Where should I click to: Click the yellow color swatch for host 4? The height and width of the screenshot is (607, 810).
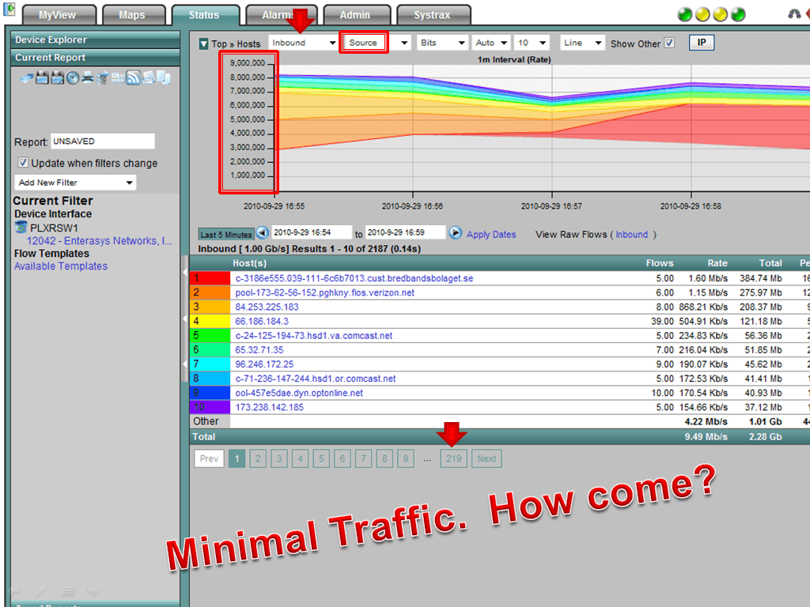210,321
